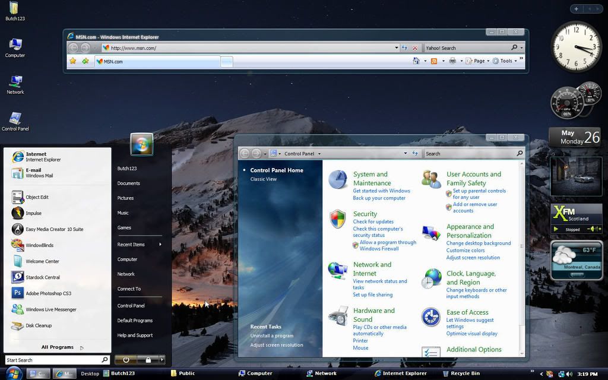Open Pictures from Start menu

coord(125,198)
